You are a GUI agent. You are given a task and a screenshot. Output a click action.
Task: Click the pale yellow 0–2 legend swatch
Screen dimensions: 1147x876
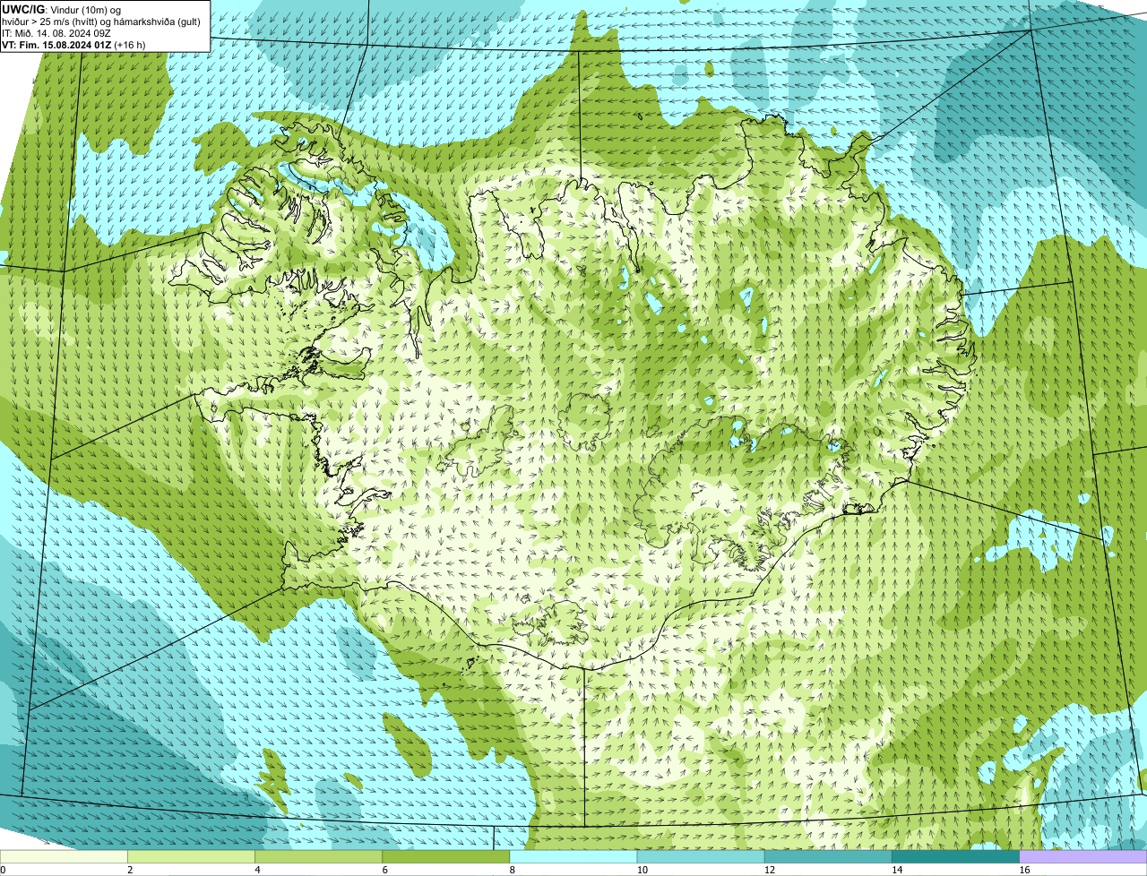click(x=64, y=857)
